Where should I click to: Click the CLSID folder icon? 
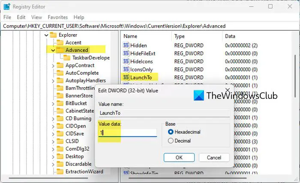pyautogui.click(x=60, y=141)
